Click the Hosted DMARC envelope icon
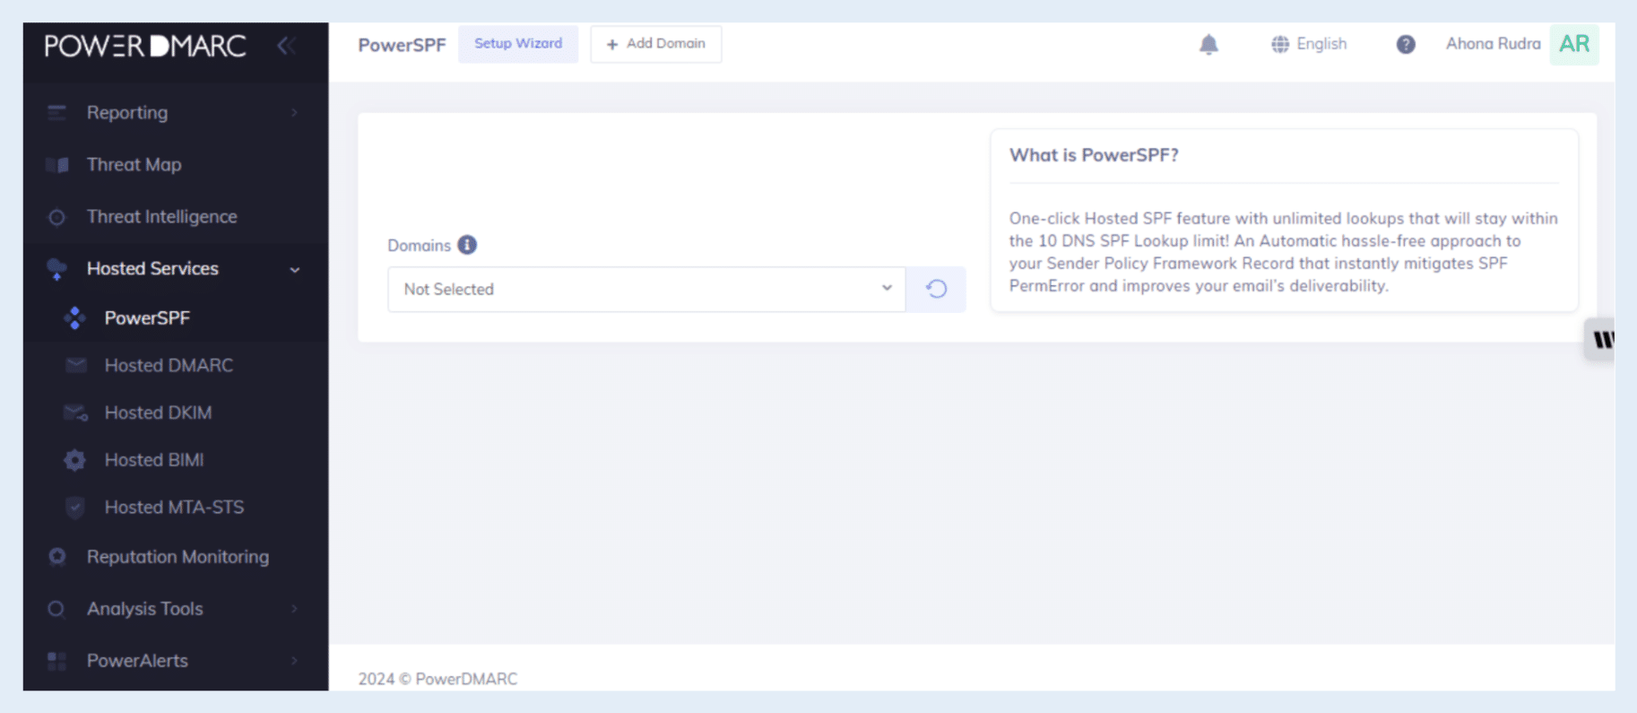The width and height of the screenshot is (1637, 713). tap(75, 365)
